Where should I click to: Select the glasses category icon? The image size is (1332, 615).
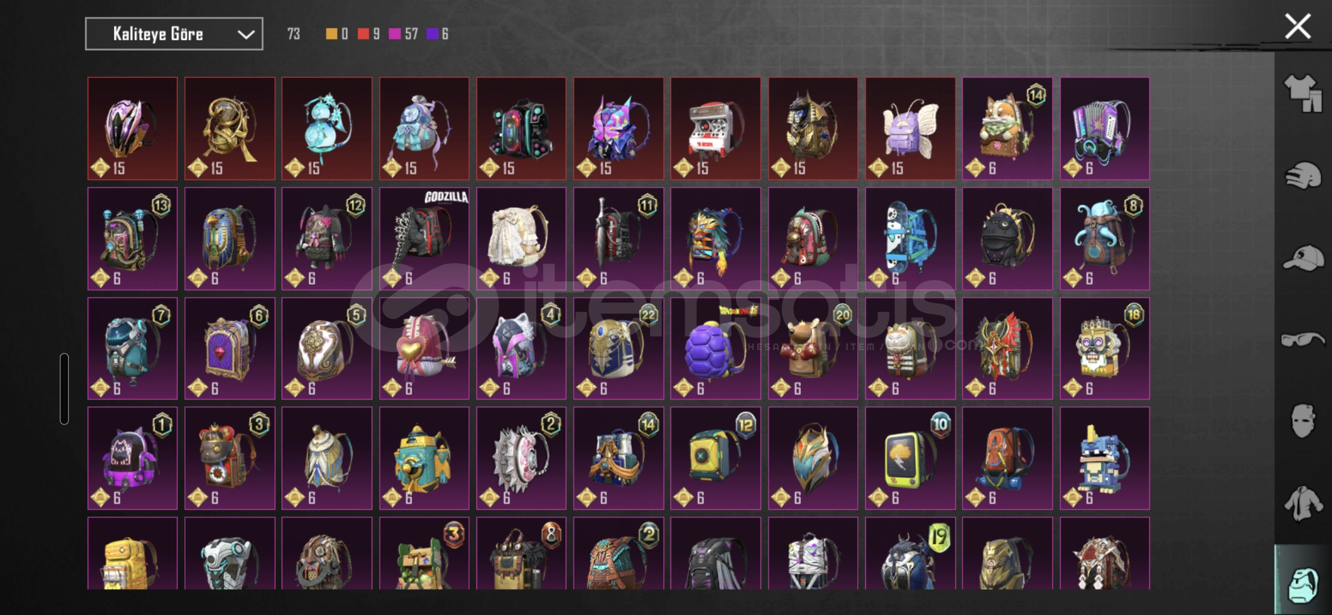(x=1302, y=339)
